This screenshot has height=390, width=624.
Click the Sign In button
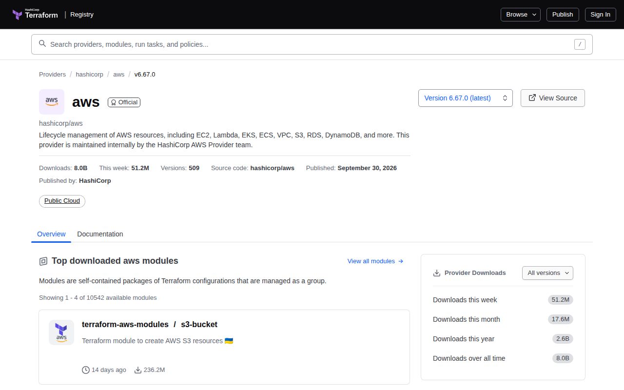(601, 15)
